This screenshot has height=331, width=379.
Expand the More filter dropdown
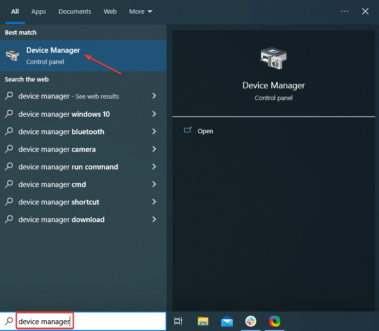pos(140,11)
